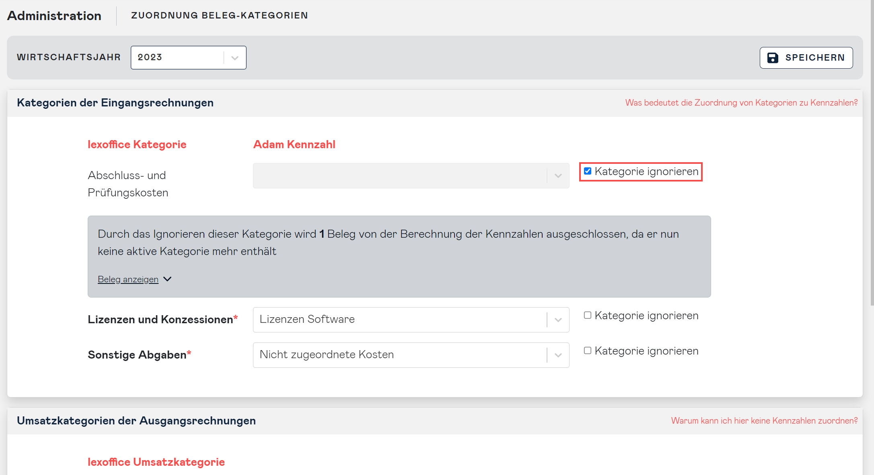Viewport: 874px width, 475px height.
Task: Click the Zuordnung Beleg-Kategorien tab title
Action: pyautogui.click(x=220, y=15)
